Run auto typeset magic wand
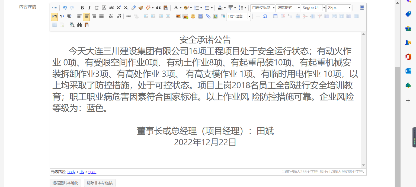This screenshot has width=416, height=187. 148,8
